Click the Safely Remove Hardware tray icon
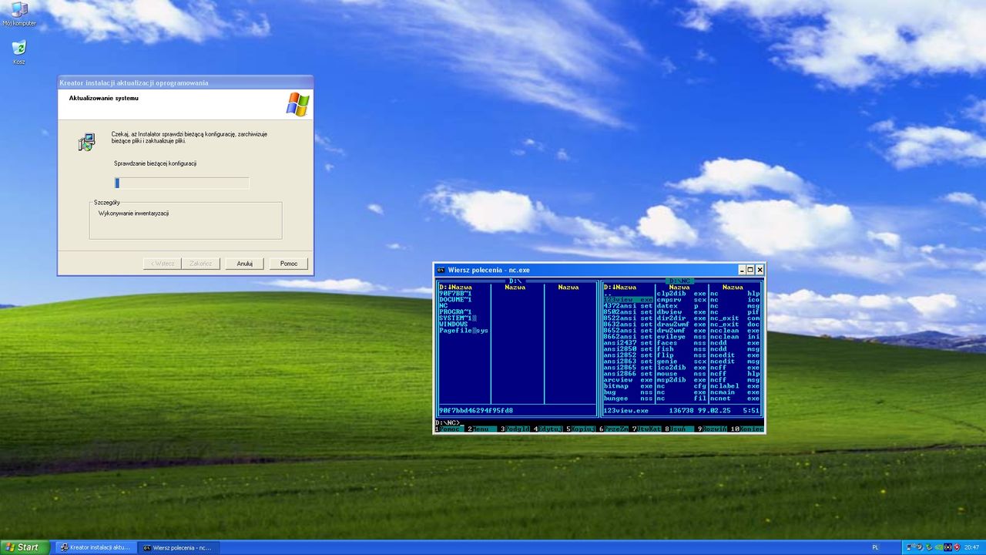The height and width of the screenshot is (555, 986). [x=929, y=547]
